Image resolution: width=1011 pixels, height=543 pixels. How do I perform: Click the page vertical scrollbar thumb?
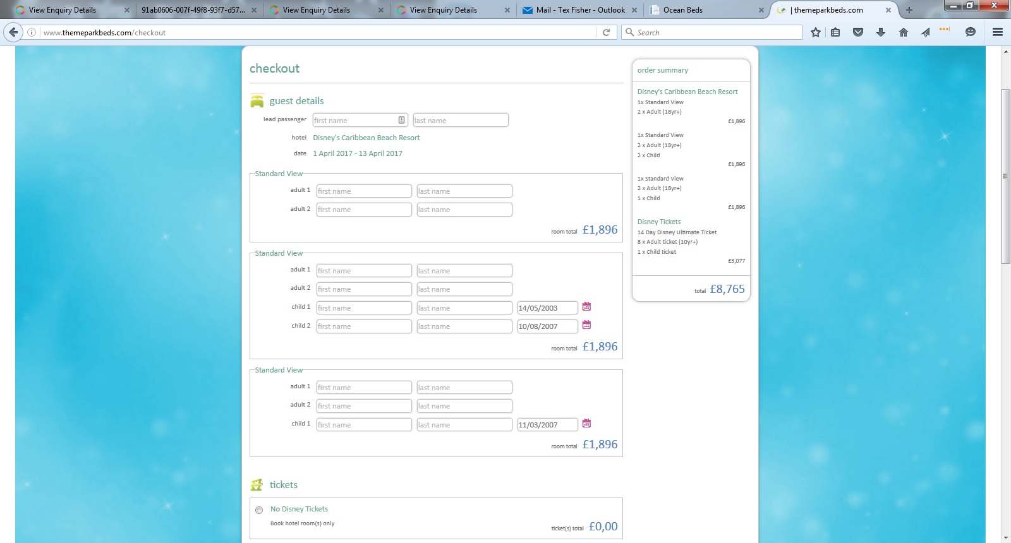point(1005,176)
